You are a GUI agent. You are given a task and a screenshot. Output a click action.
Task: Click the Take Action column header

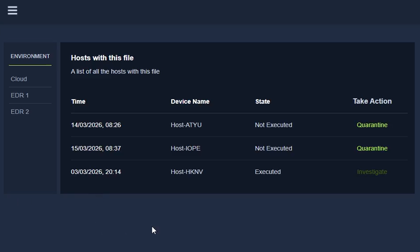(x=372, y=101)
